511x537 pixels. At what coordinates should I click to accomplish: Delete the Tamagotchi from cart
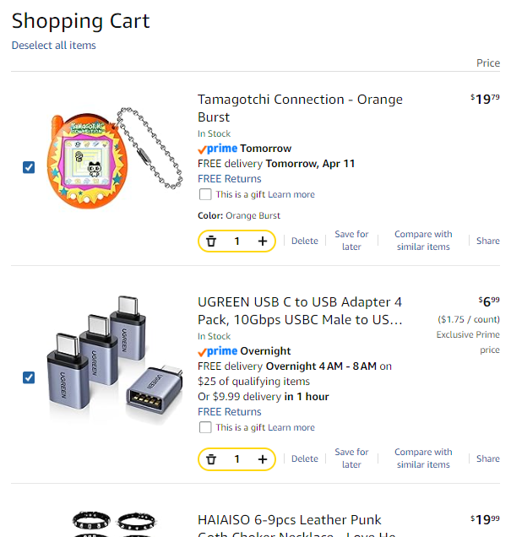point(305,241)
